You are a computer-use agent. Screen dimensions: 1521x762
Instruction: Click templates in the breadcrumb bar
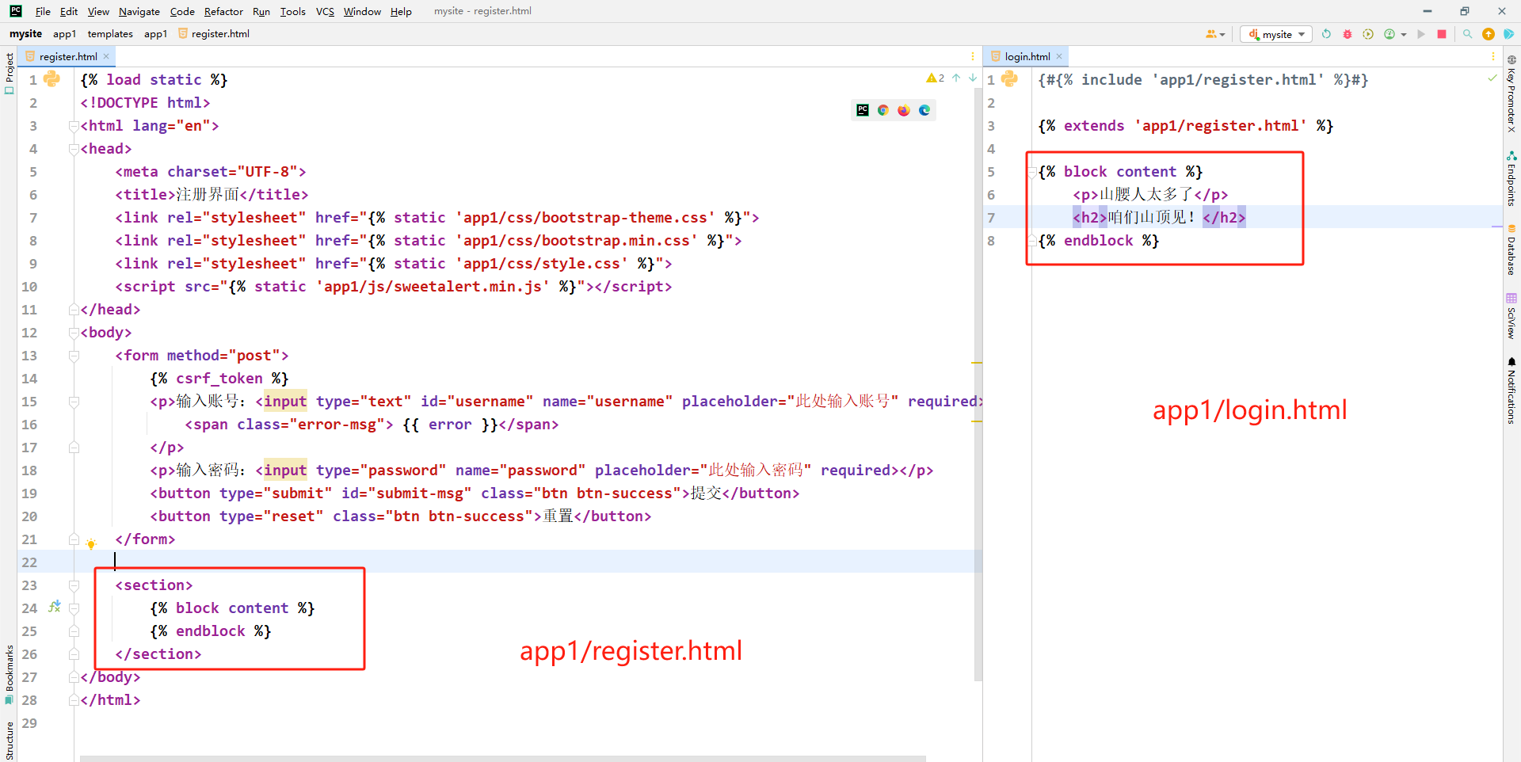click(x=110, y=34)
